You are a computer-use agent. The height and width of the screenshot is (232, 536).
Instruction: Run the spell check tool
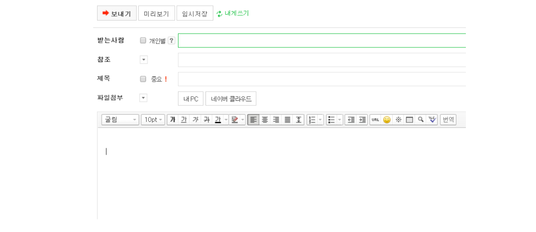(432, 120)
